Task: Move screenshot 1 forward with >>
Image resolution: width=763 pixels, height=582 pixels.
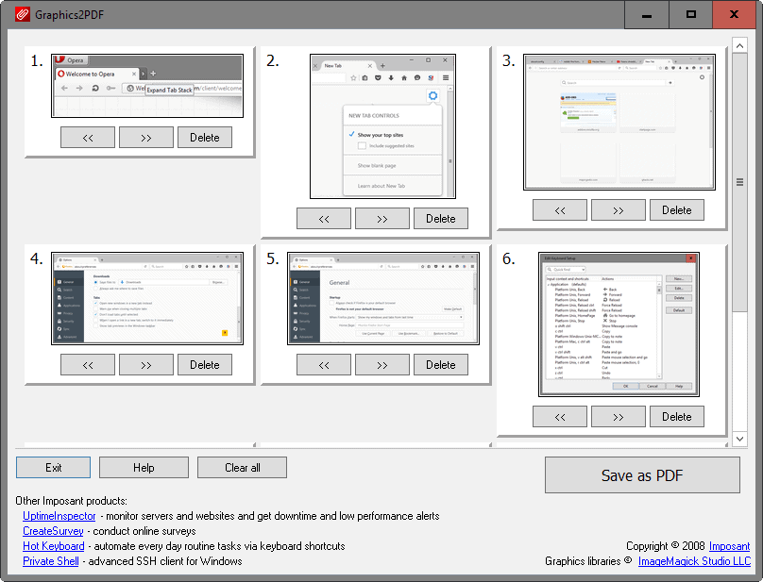Action: point(145,137)
